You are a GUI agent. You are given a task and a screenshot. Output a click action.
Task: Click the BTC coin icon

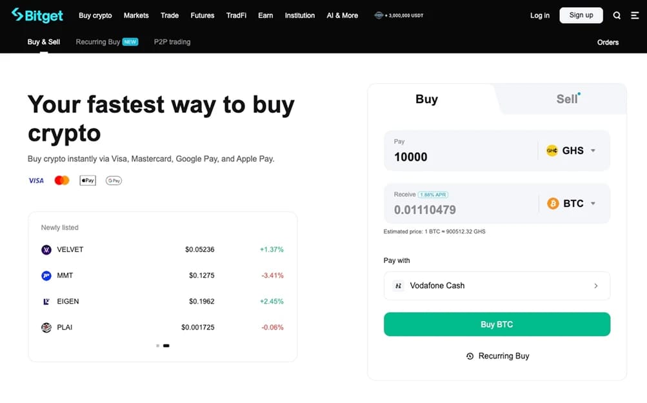[553, 203]
